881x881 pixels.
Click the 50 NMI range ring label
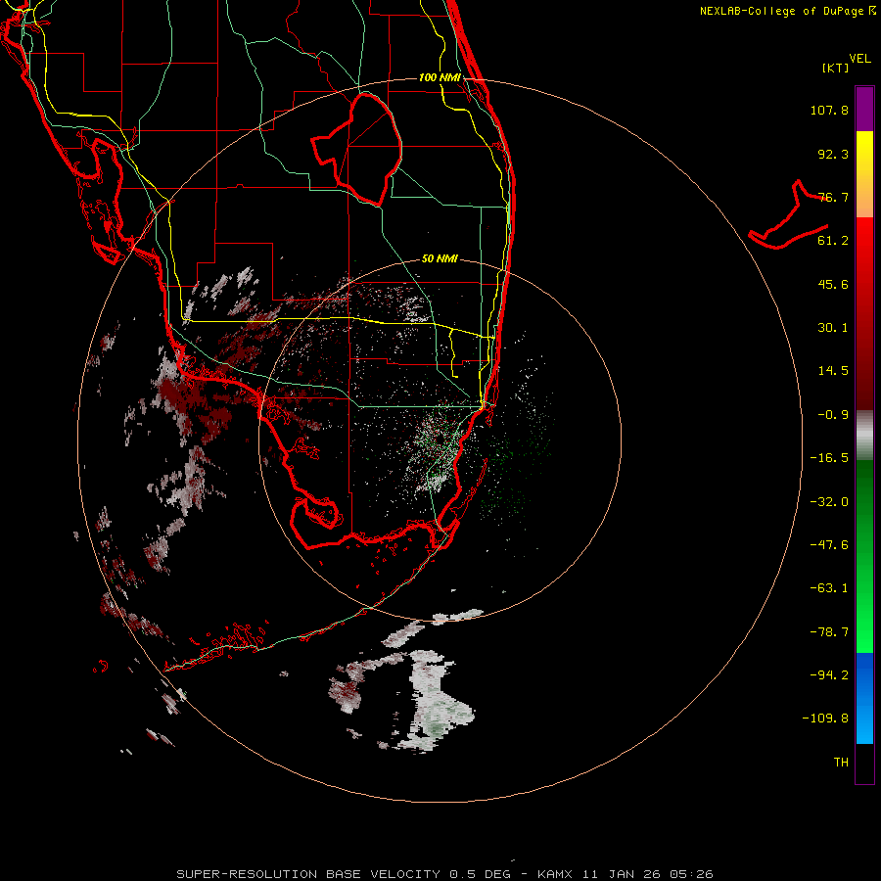[440, 258]
